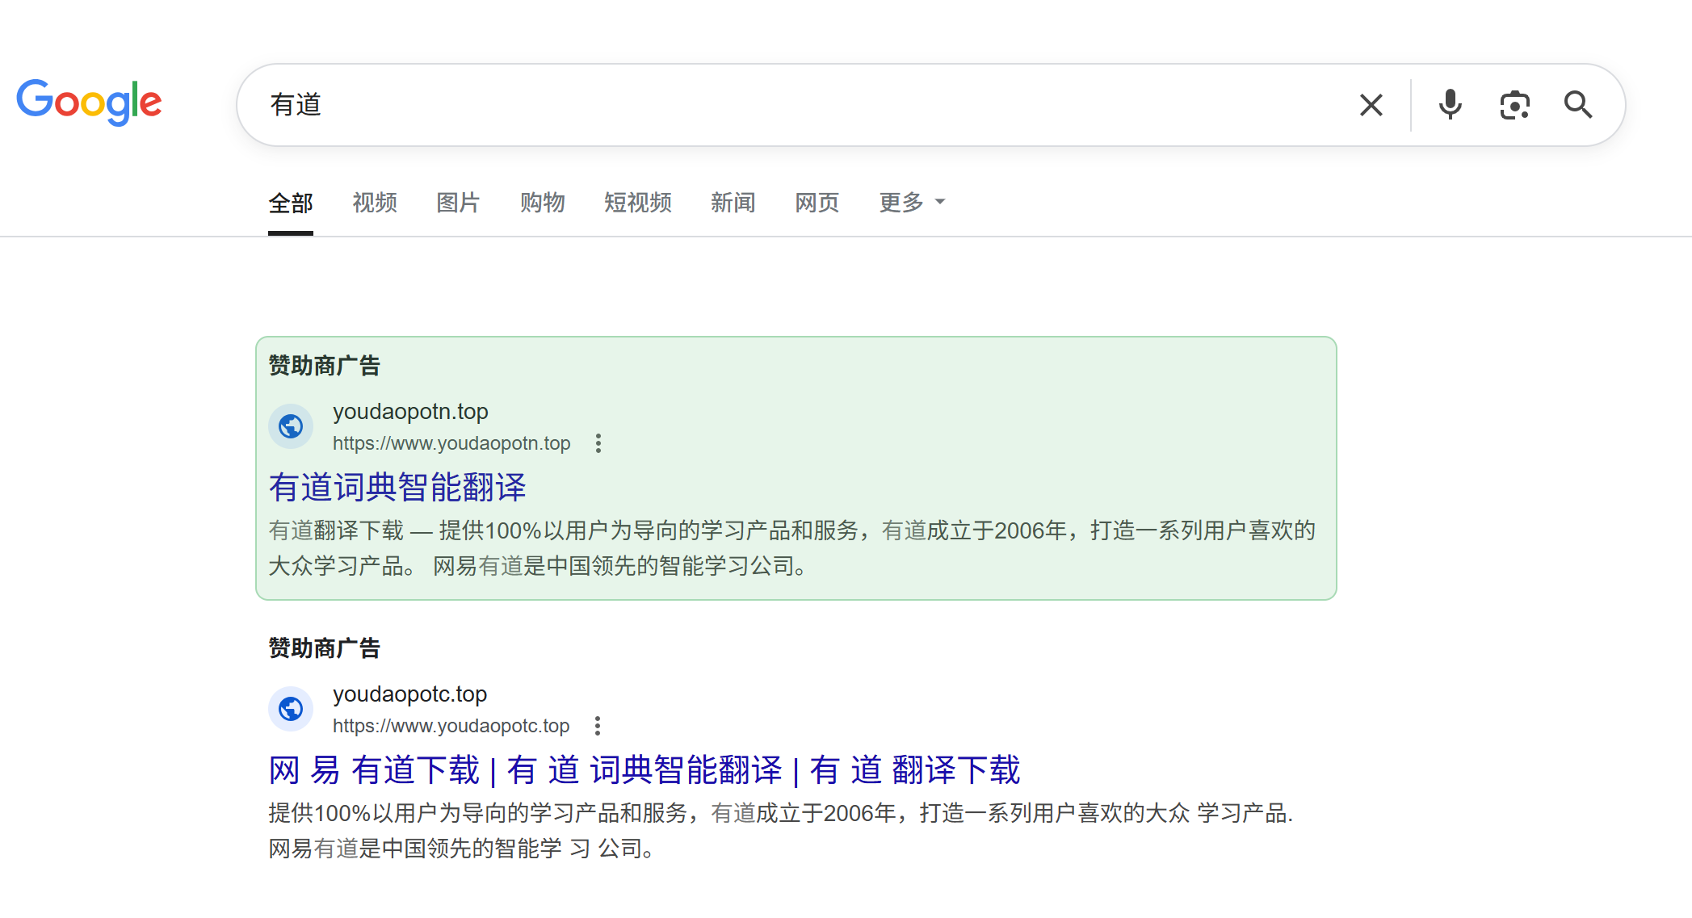The height and width of the screenshot is (918, 1692).
Task: Click the globe favicon for youdaopotc.top
Action: click(291, 709)
